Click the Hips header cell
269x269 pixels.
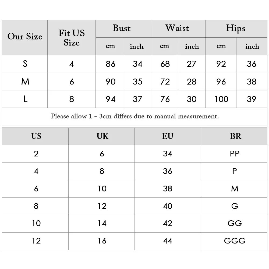tap(236, 29)
